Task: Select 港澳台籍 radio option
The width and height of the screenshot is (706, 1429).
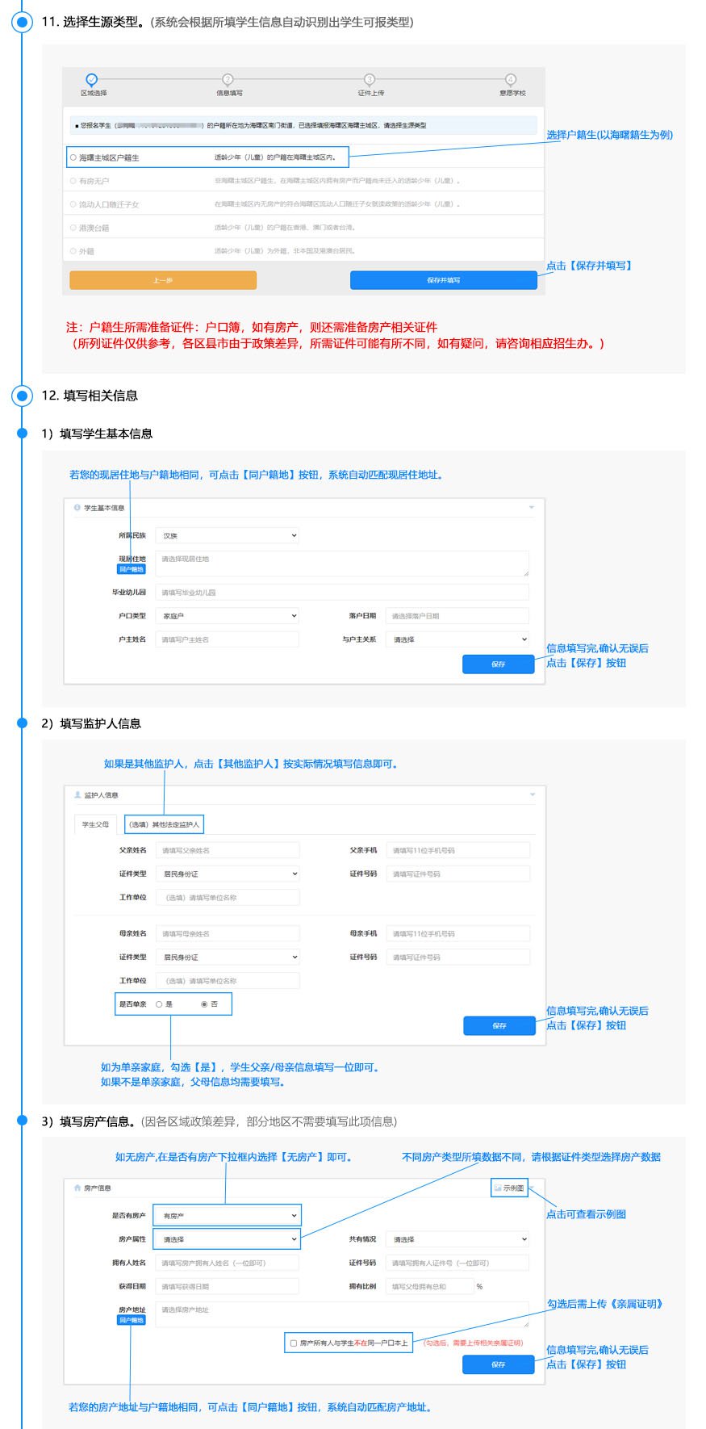Action: click(73, 228)
